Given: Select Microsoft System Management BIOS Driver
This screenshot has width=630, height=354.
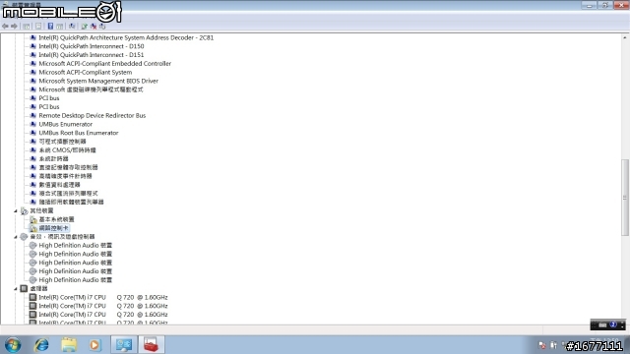Looking at the screenshot, I should coord(98,81).
